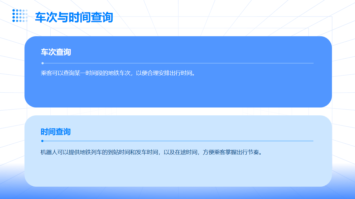Click the blue dot under 时间查询 heading
Screen dimensions: 355x199
click(42, 141)
